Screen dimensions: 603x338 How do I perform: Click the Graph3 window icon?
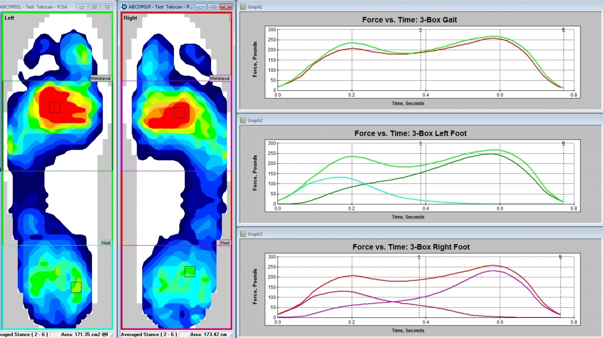[x=243, y=234]
